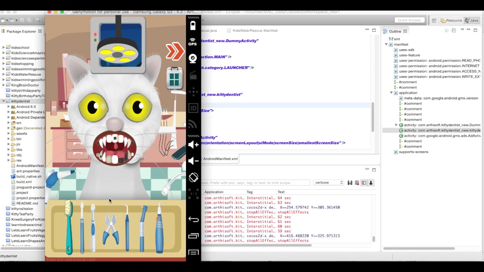Switch to the KidsWaterRescue Manifest tab
This screenshot has height=272, width=484.
click(252, 31)
